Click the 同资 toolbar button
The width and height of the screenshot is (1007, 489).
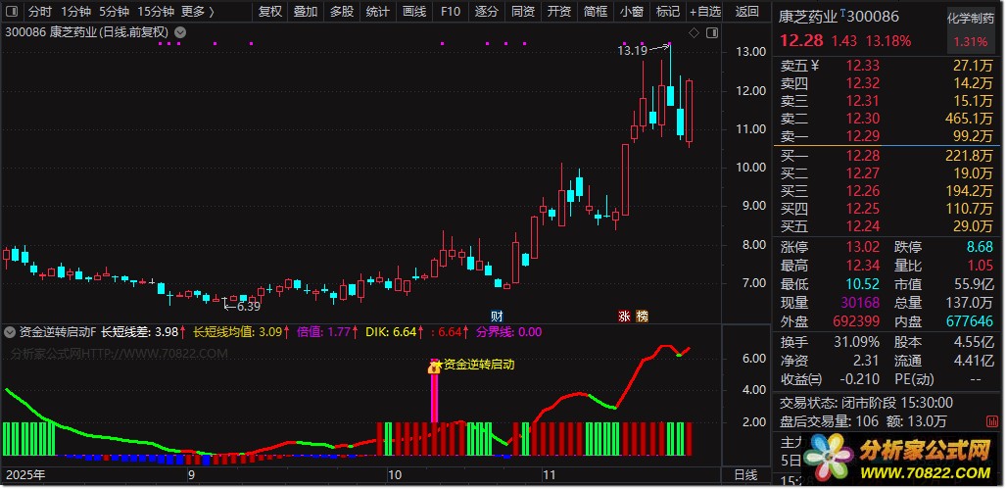click(x=523, y=12)
